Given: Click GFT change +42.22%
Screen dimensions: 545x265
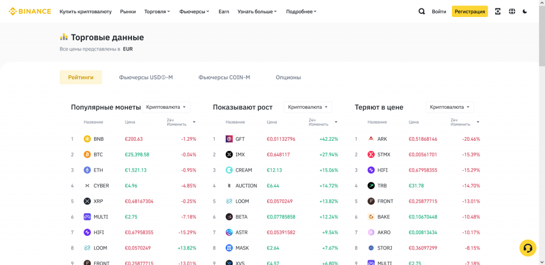Looking at the screenshot, I should point(328,139).
